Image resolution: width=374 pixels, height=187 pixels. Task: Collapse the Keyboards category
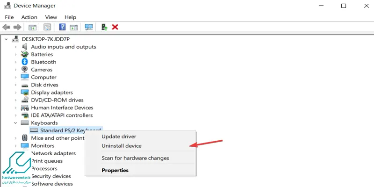[x=15, y=123]
